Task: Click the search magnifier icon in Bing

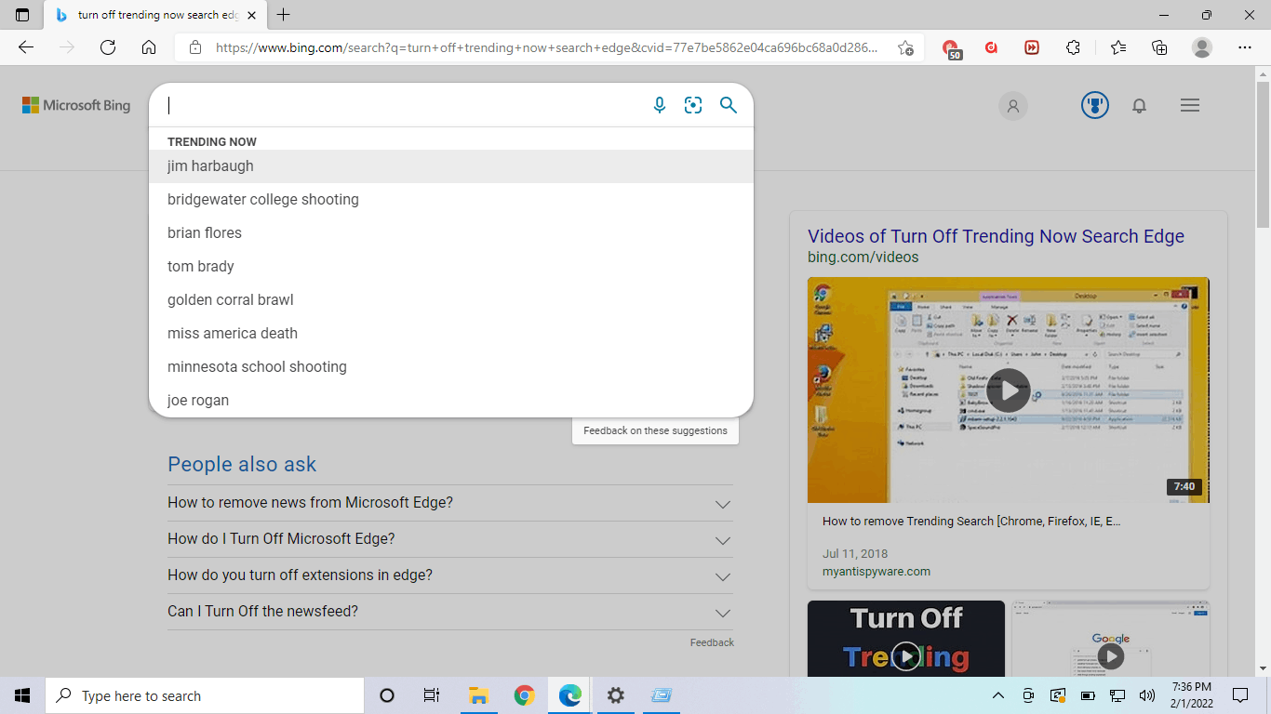Action: (x=729, y=105)
